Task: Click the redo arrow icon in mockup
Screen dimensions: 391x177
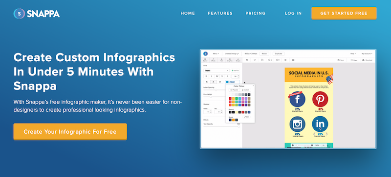Action: click(x=255, y=60)
